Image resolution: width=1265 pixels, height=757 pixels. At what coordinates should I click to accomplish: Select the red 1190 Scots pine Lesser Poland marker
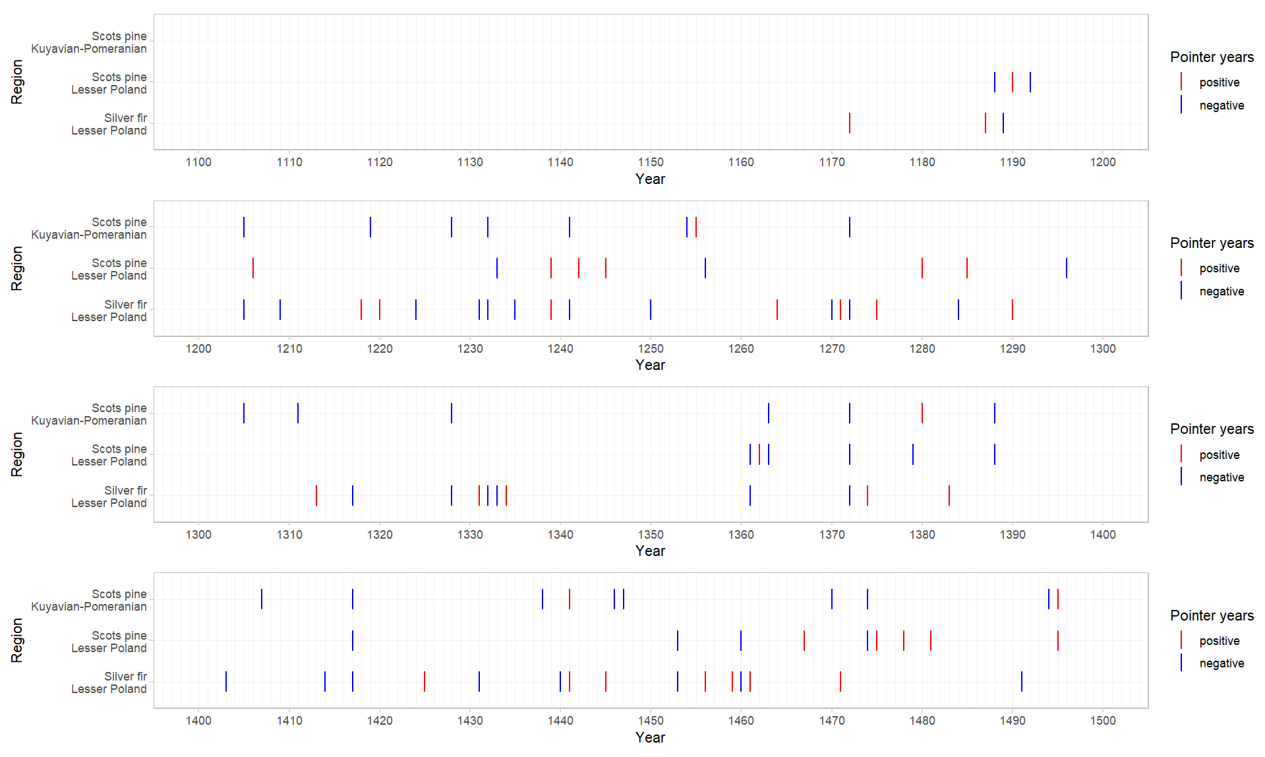1012,82
